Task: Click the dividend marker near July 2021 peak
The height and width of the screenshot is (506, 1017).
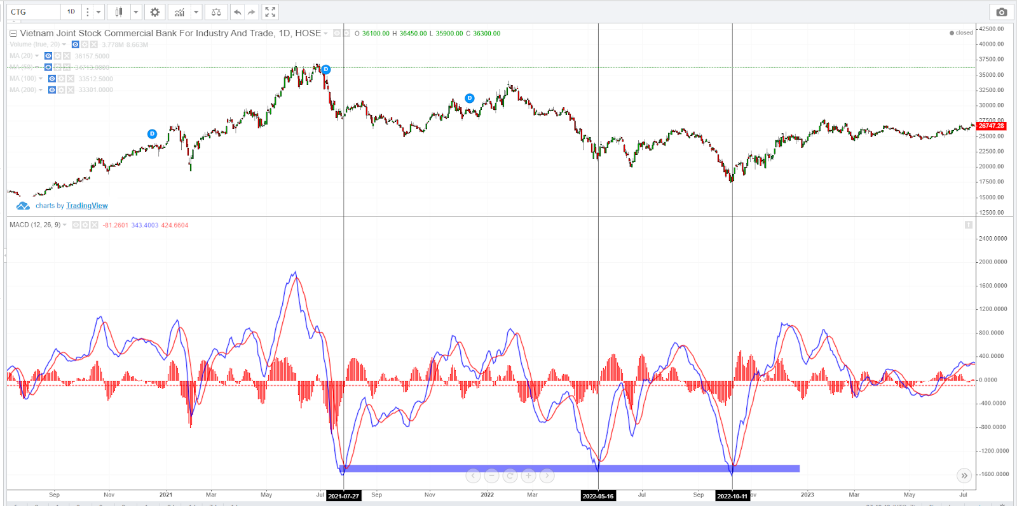Action: (325, 69)
